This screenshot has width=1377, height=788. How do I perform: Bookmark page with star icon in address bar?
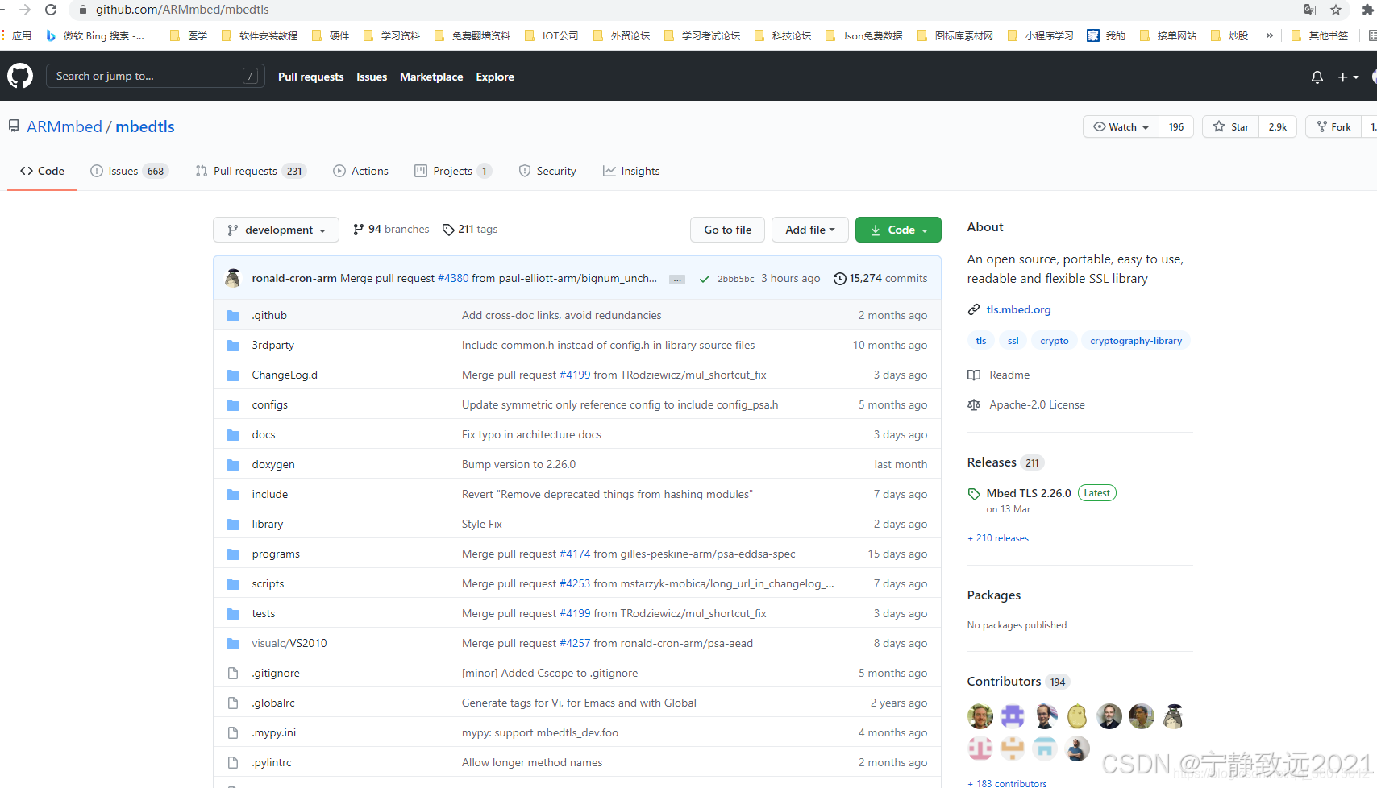click(x=1336, y=10)
